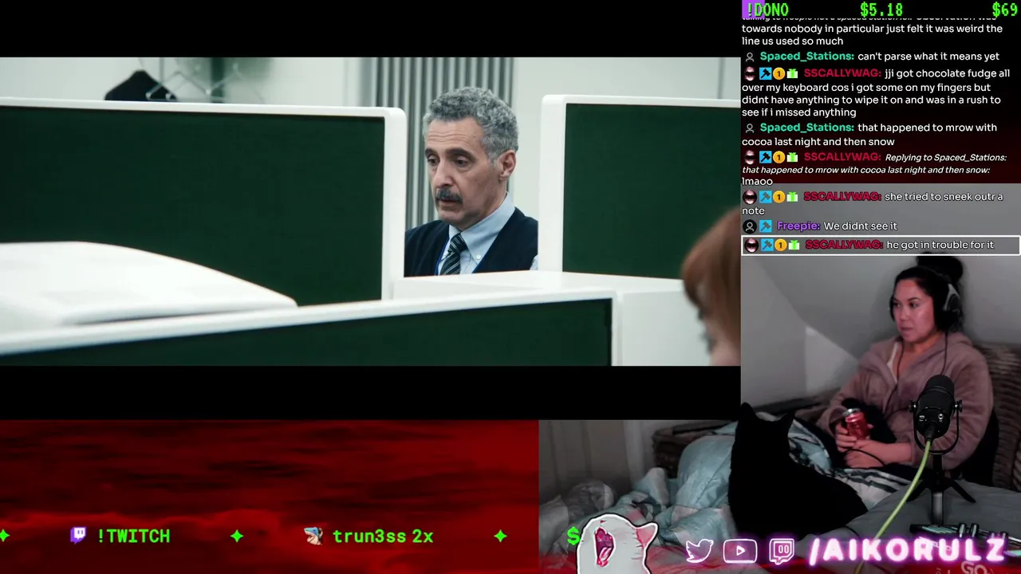Screen dimensions: 1021x574
Task: Click the Twitter bird icon near /AIKORULZ
Action: point(700,551)
